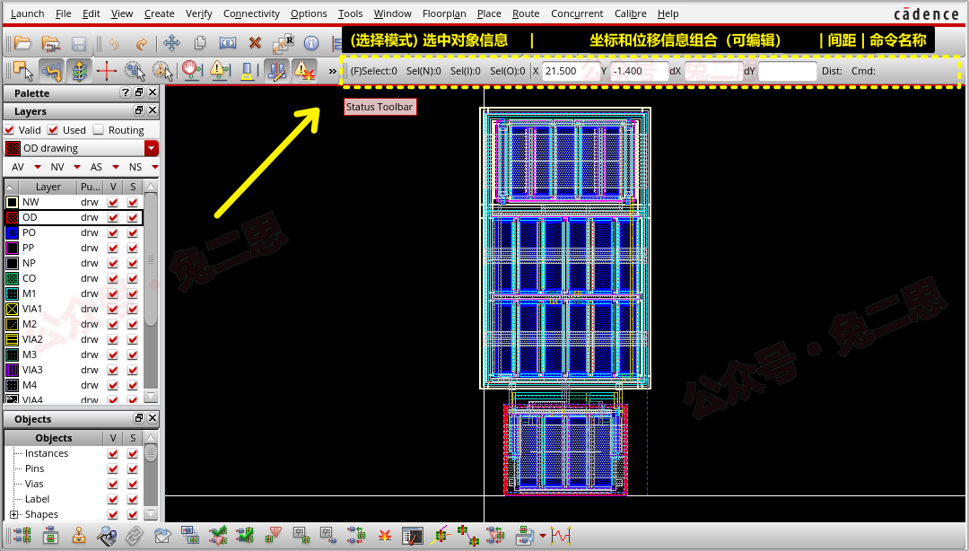Click the checklist window icon in bottom toolbar
The width and height of the screenshot is (969, 551).
tap(412, 536)
